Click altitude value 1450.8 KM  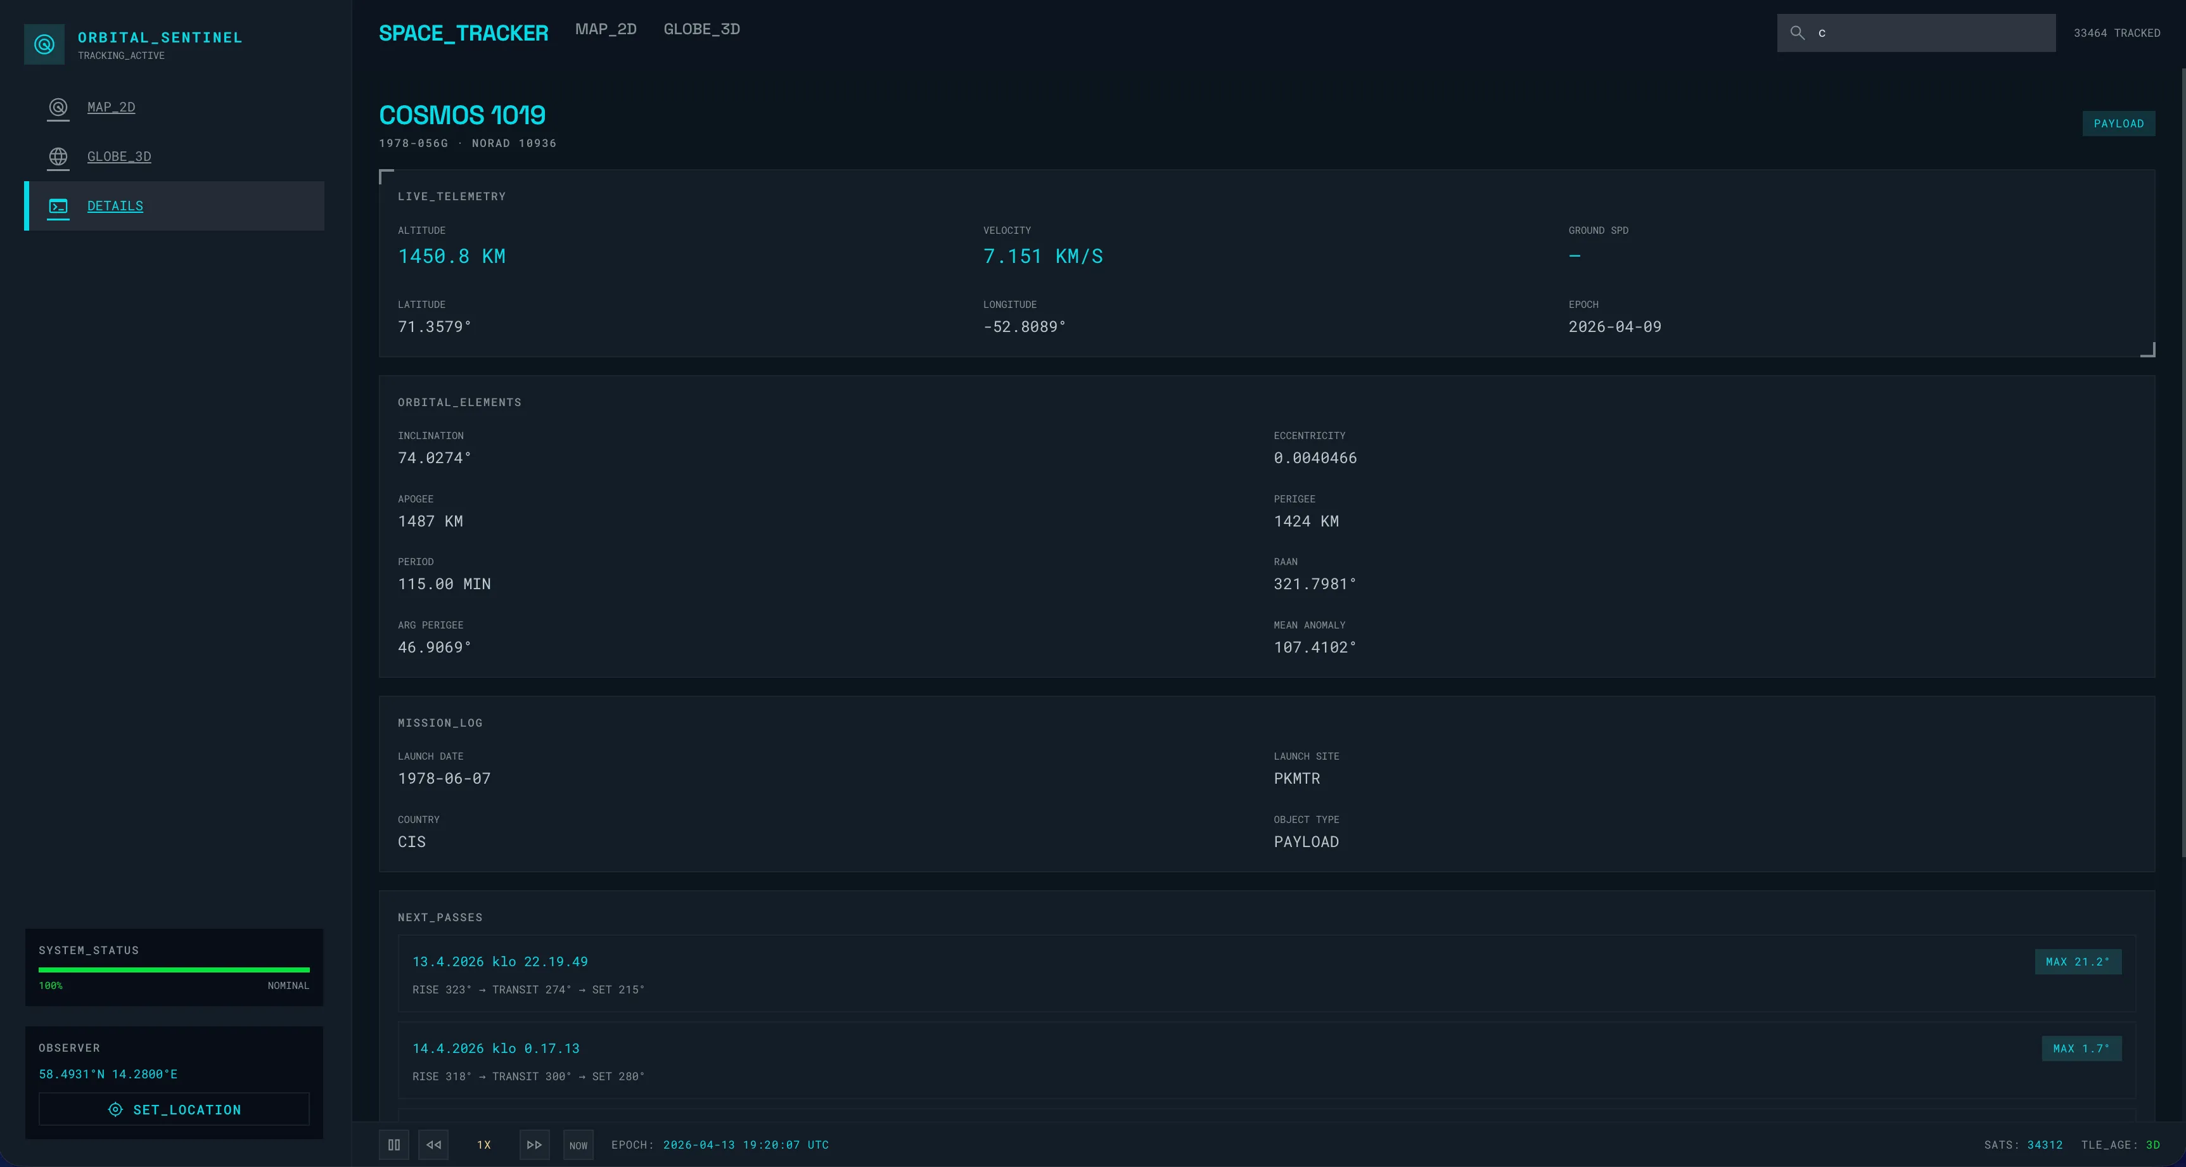[451, 257]
